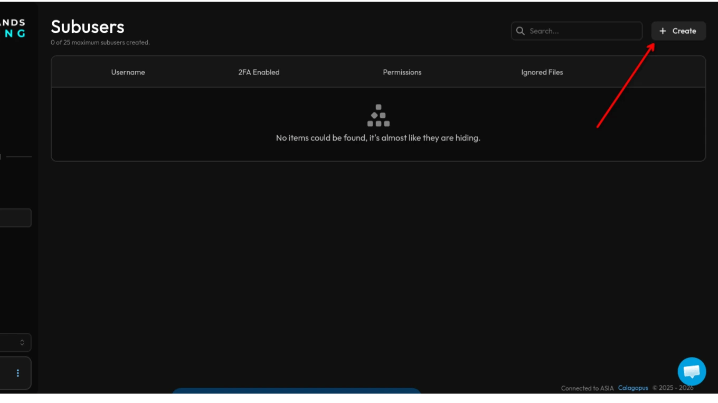Click the blue bar at bottom center

click(297, 391)
